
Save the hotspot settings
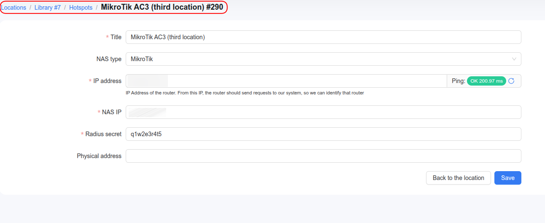coord(508,178)
